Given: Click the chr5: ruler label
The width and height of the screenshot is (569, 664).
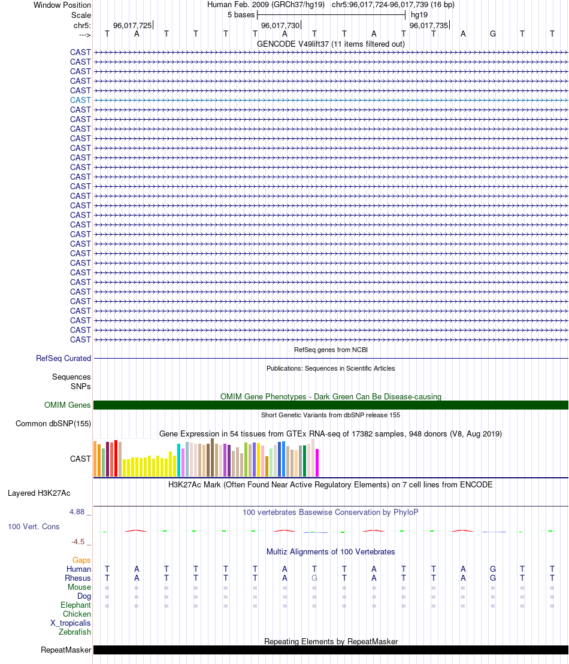Looking at the screenshot, I should pos(82,25).
